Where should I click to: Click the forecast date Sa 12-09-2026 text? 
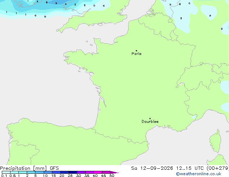pyautogui.click(x=152, y=168)
